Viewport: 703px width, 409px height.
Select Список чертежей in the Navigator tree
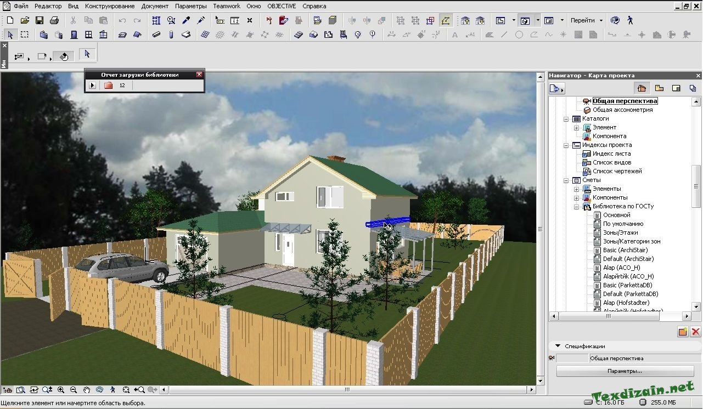(617, 171)
